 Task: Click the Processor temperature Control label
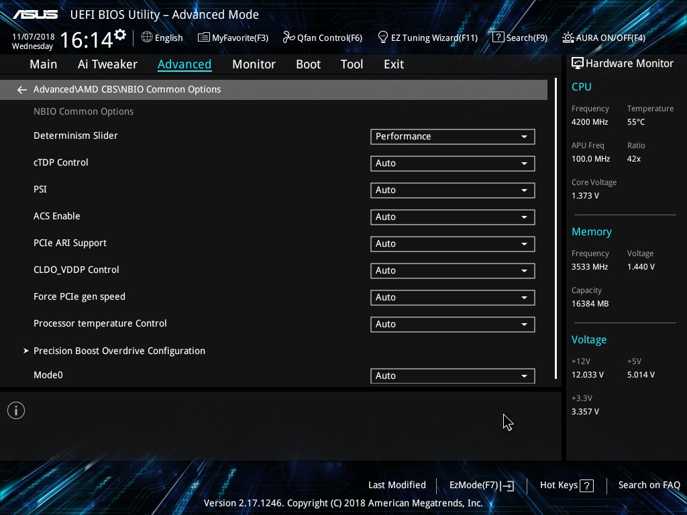click(x=101, y=323)
